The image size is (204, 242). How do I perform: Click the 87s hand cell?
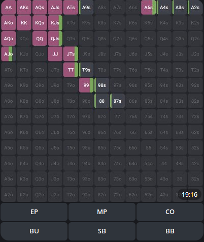117,101
